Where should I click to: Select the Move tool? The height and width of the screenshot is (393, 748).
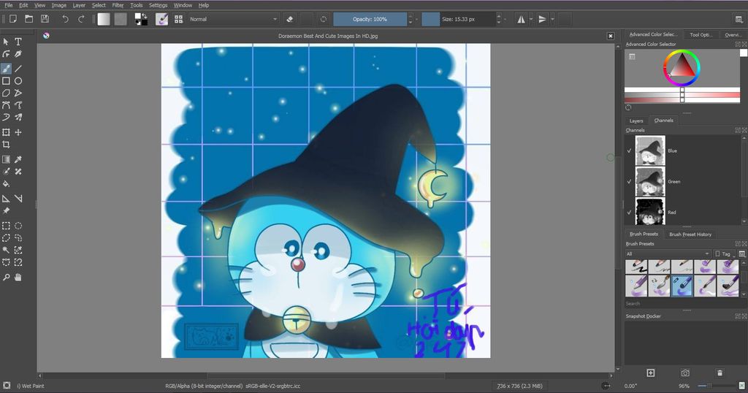point(18,132)
